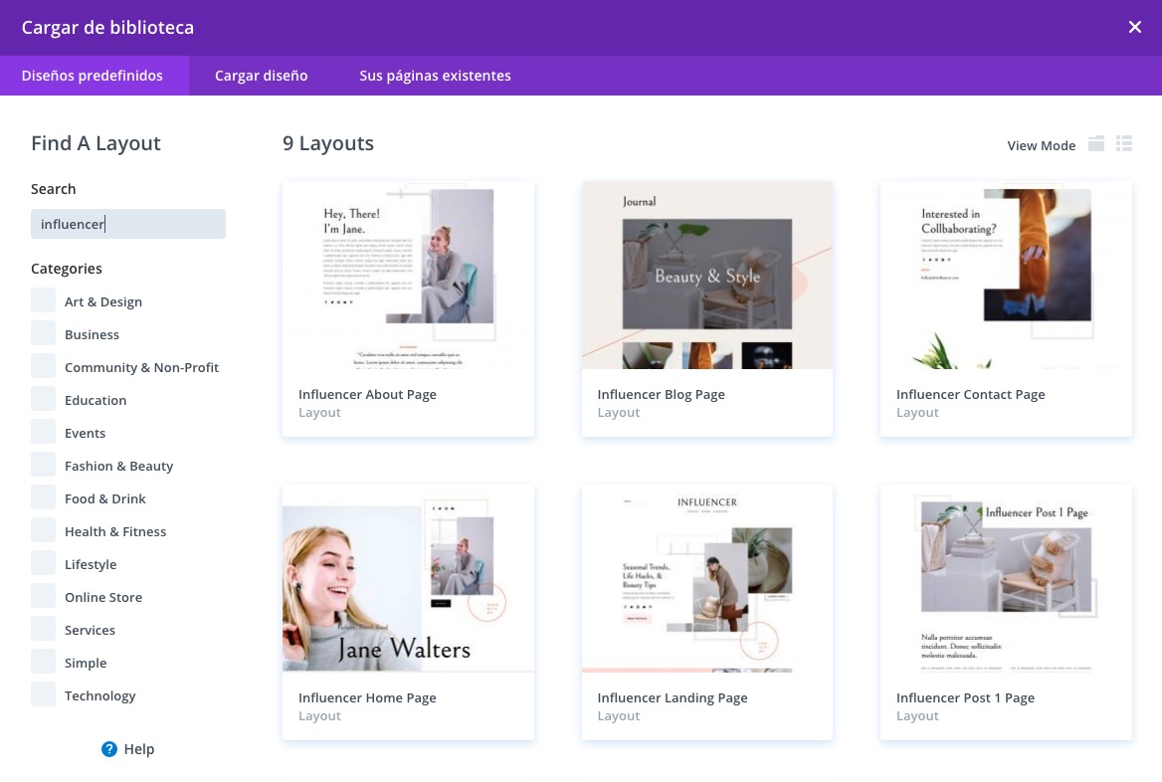The height and width of the screenshot is (782, 1162).
Task: Click the layout search input field
Action: [128, 224]
